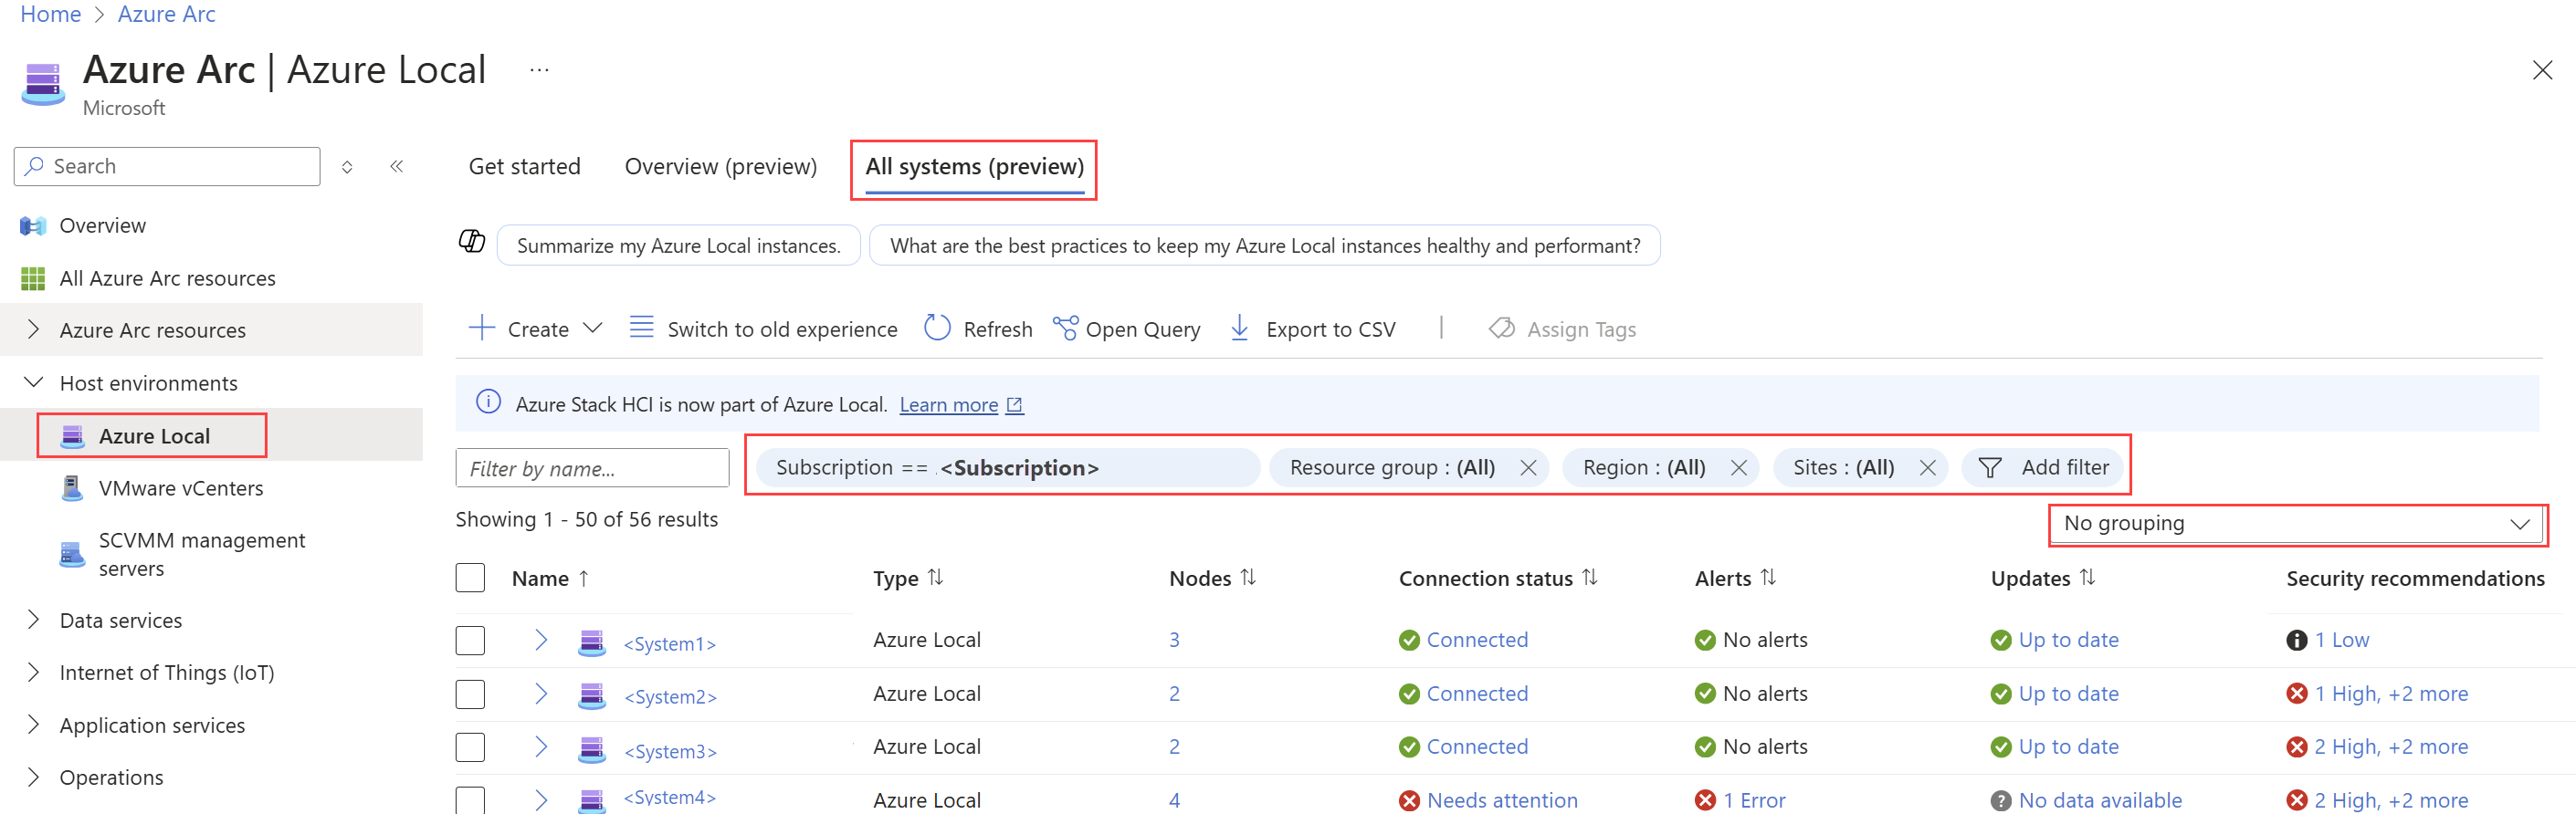Click the All Azure Arc resources grid icon
Image resolution: width=2576 pixels, height=814 pixels.
[x=33, y=278]
